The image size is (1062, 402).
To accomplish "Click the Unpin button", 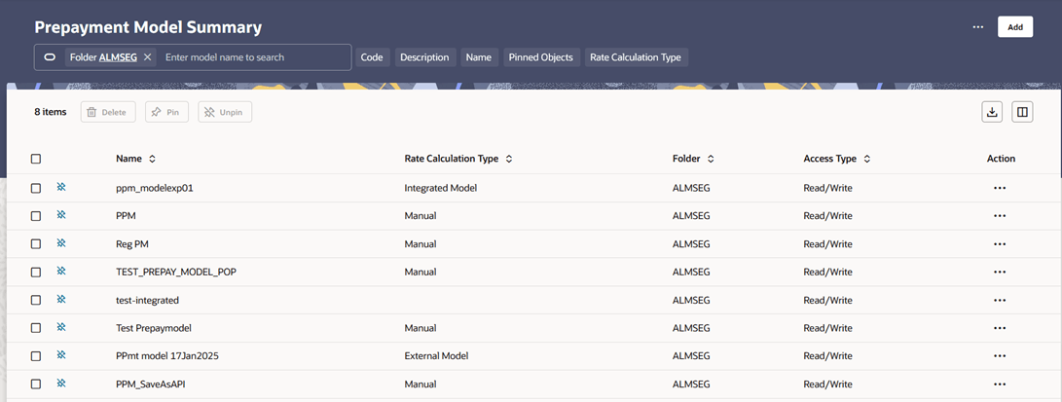I will pos(225,112).
